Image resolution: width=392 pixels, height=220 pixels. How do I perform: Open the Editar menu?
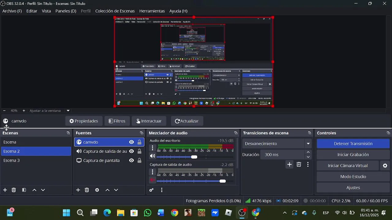pos(32,11)
